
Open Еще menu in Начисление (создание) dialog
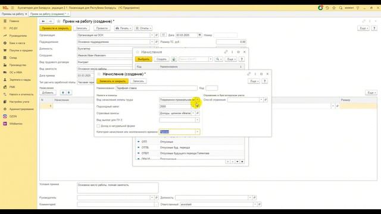pyautogui.click(x=254, y=81)
